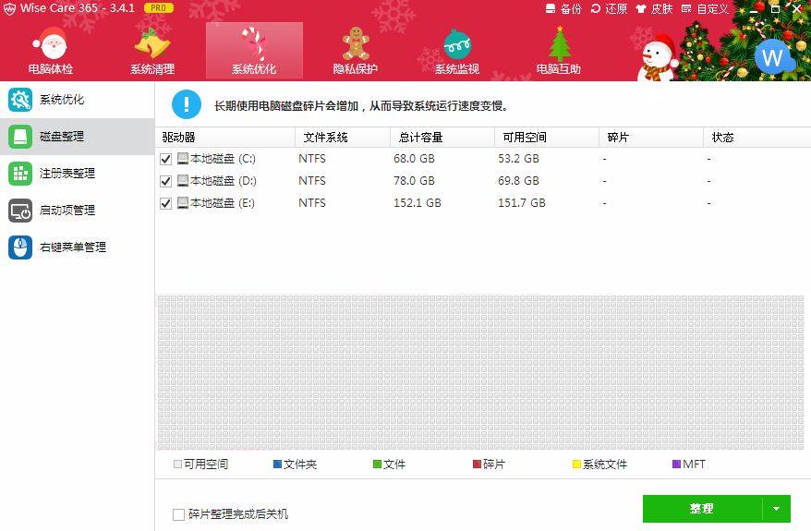Image resolution: width=811 pixels, height=531 pixels.
Task: Switch to 系统优化 sidebar item
Action: point(61,100)
